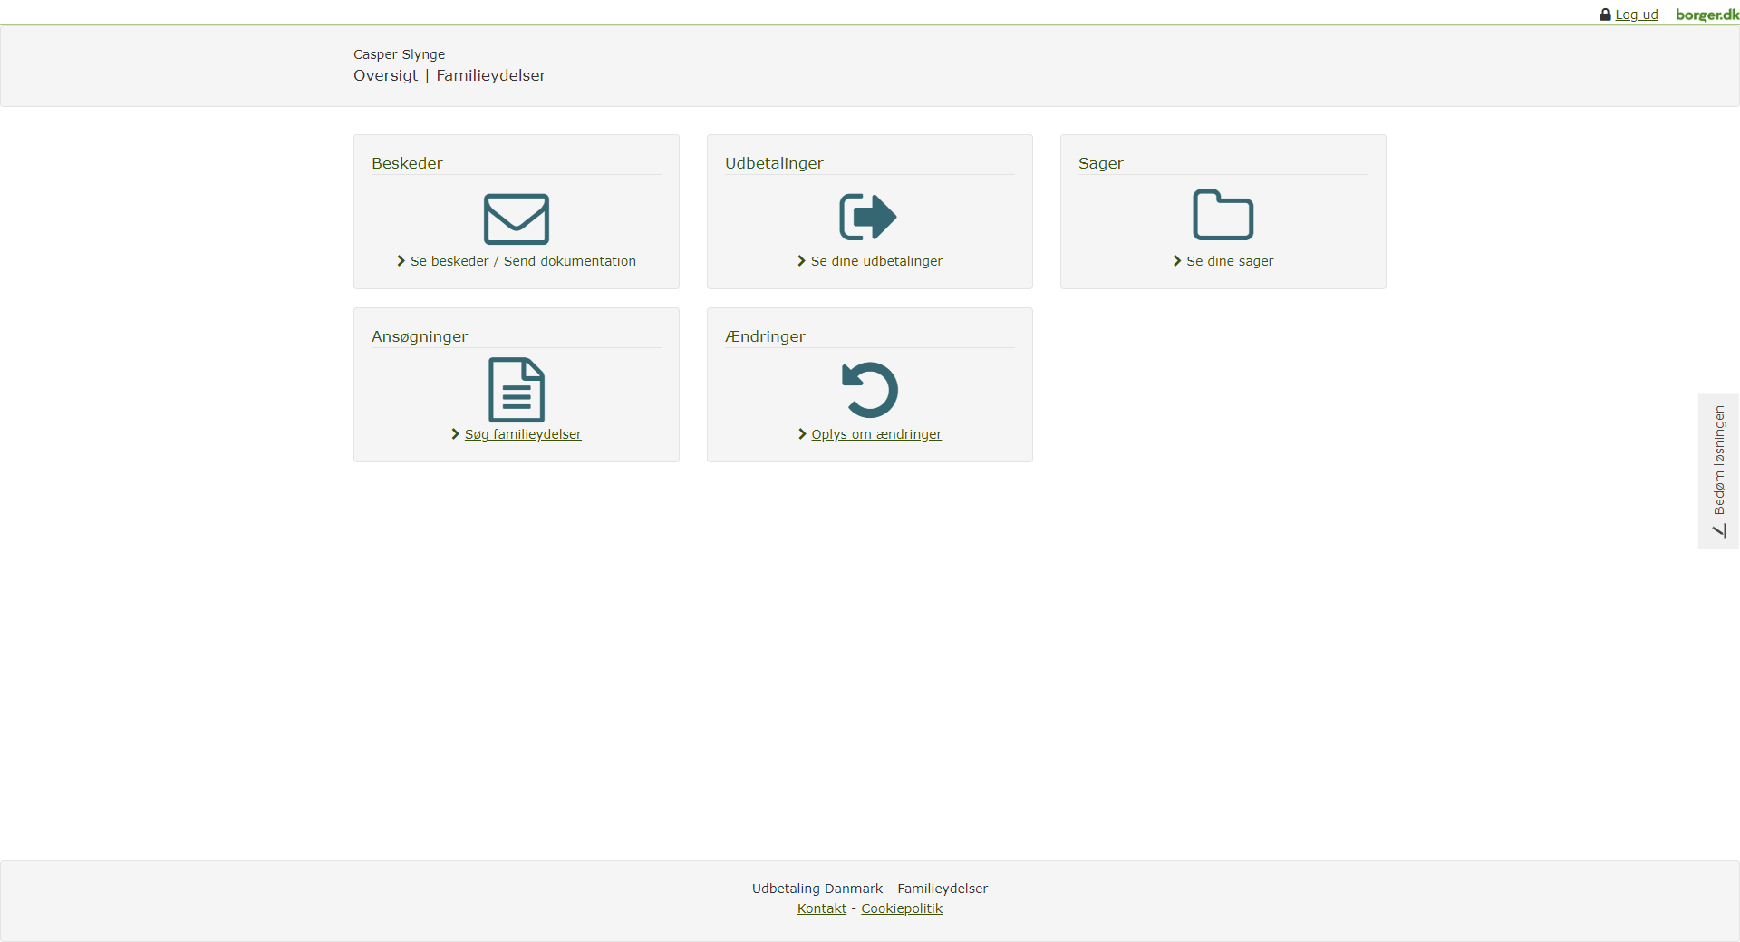This screenshot has width=1740, height=942.
Task: Click the Udbetalinger card heading
Action: (774, 163)
